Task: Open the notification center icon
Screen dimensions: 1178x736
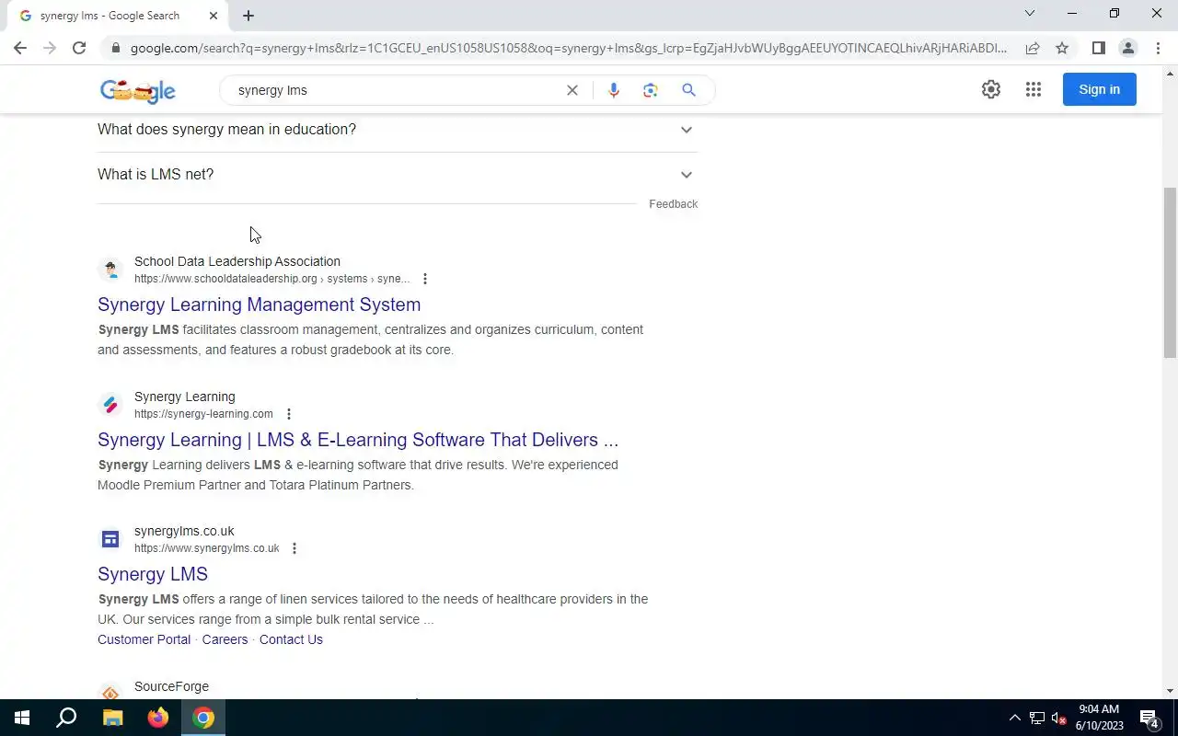Action: coord(1149,718)
